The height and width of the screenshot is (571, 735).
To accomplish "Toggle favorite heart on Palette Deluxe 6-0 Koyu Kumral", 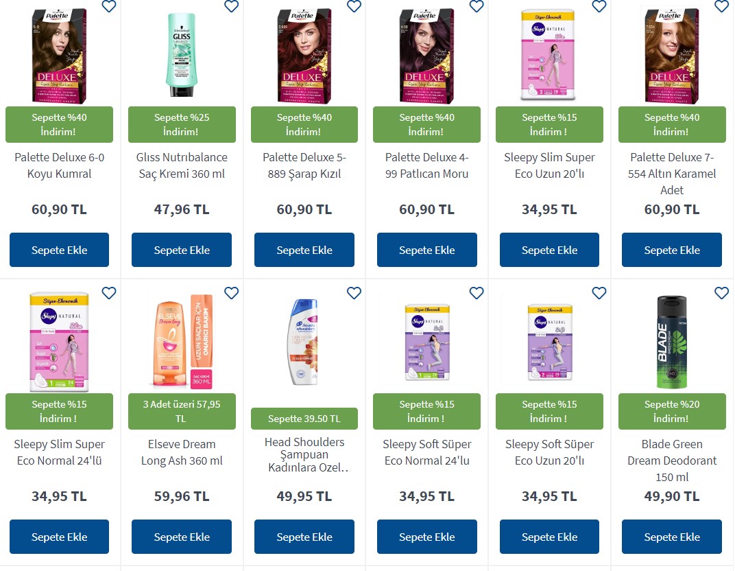I will (x=109, y=6).
